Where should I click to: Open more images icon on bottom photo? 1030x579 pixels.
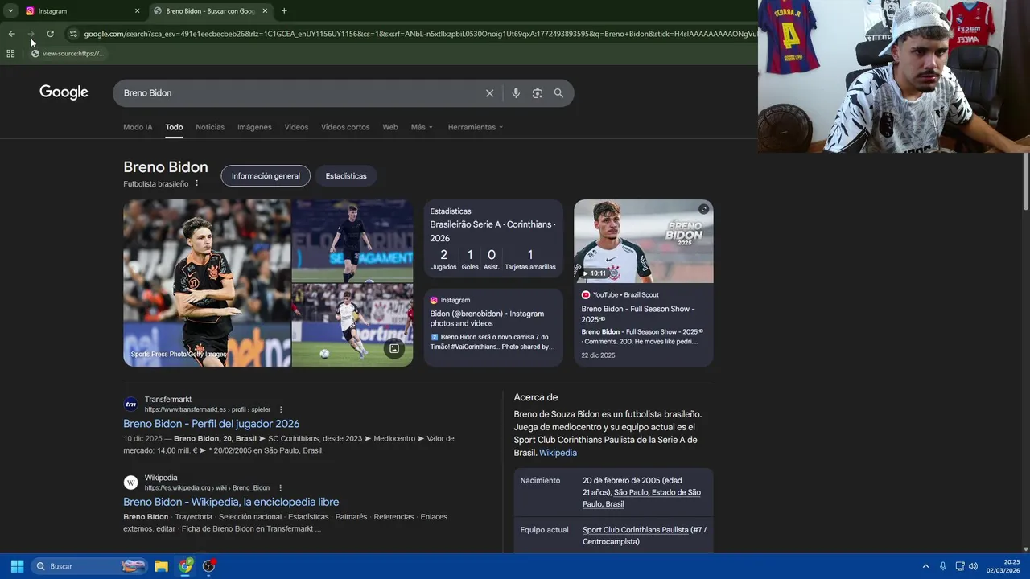pos(394,349)
